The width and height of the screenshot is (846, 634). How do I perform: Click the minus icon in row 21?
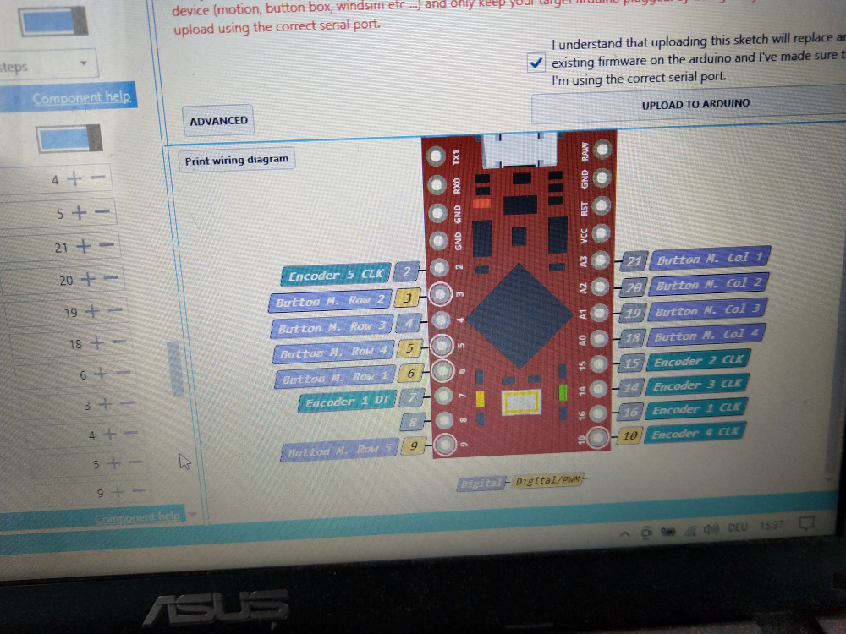tap(107, 245)
